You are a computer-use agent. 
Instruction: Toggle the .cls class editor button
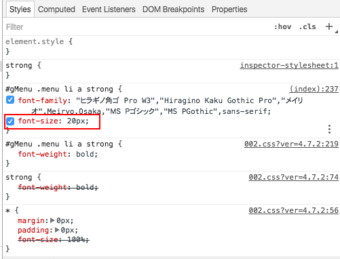307,26
